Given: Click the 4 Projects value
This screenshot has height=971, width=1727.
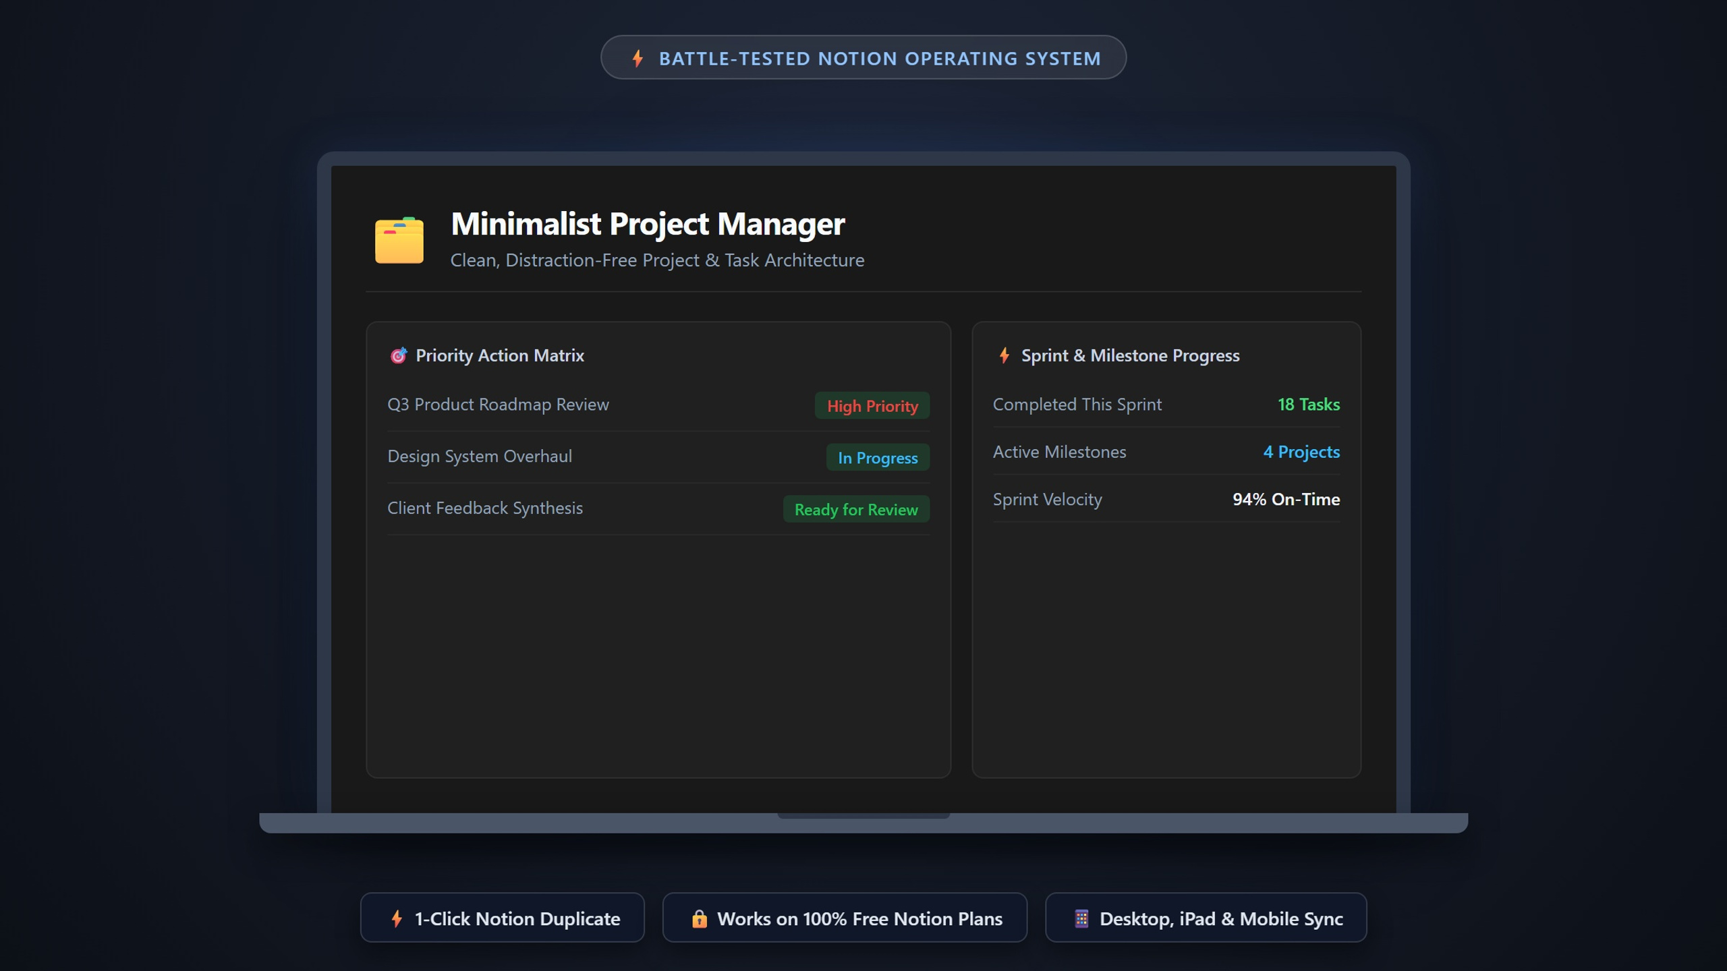Looking at the screenshot, I should click(x=1301, y=452).
